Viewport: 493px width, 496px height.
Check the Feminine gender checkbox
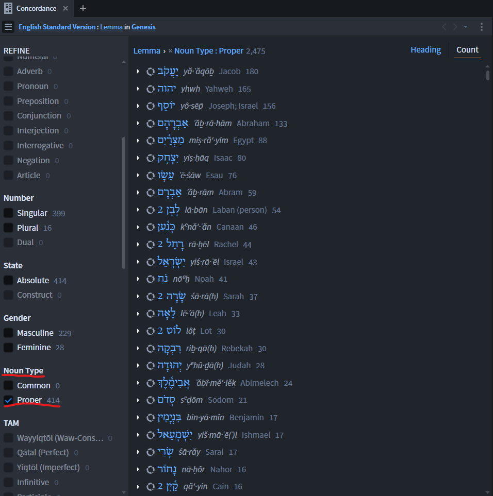pos(9,347)
